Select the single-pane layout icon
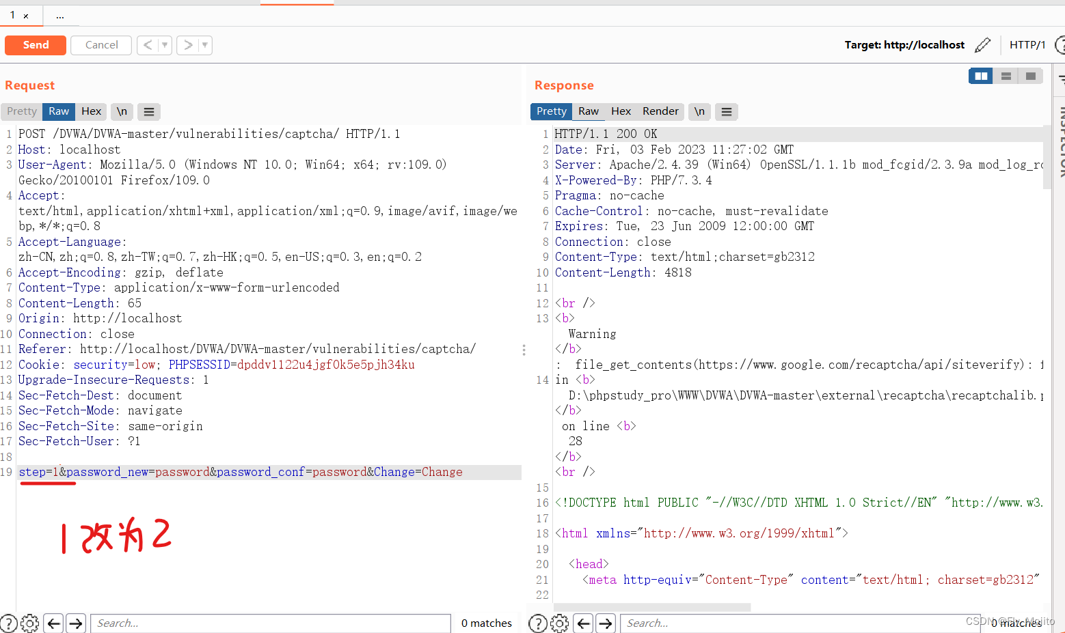The height and width of the screenshot is (633, 1065). pos(1029,76)
